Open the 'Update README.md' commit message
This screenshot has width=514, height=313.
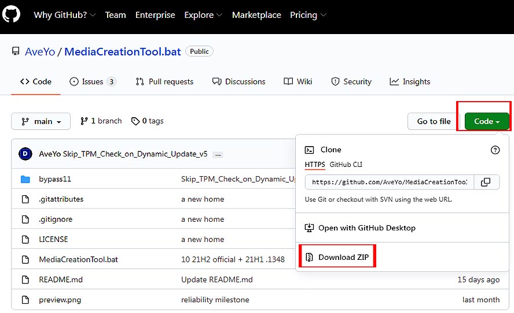(217, 280)
